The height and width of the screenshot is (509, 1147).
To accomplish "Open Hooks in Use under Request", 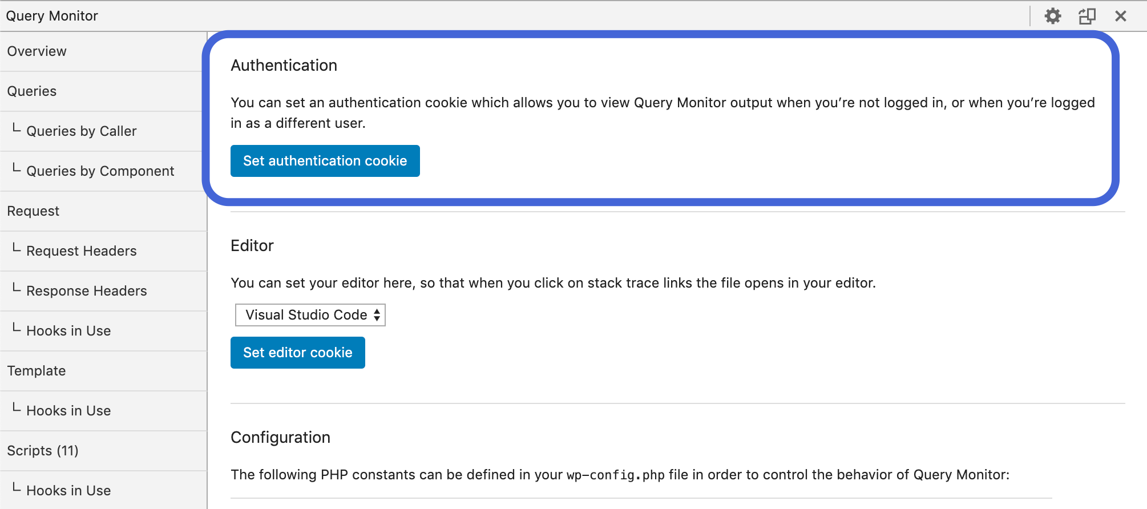I will pos(67,330).
